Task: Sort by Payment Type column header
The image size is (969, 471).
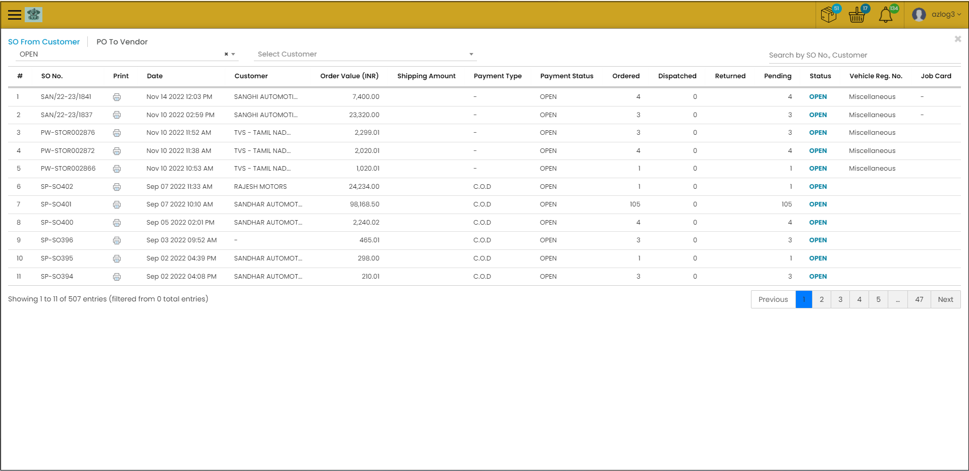Action: 498,76
